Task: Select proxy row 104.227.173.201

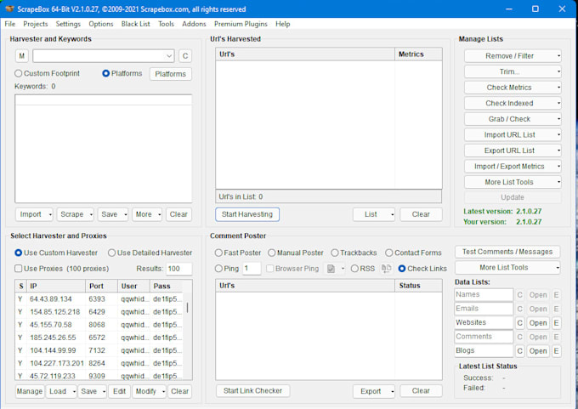Action: [x=99, y=363]
